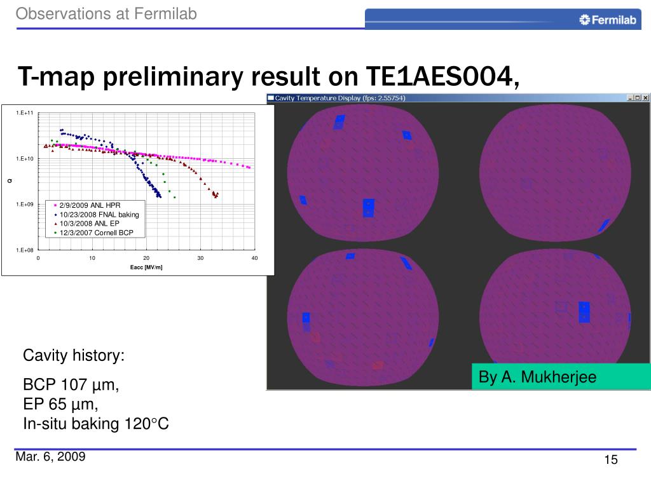The width and height of the screenshot is (651, 488).
Task: Click the Cavity Temperature Display window icon
Action: 271,98
